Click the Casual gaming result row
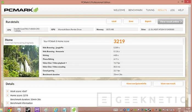192x112 pixels. click(112, 71)
